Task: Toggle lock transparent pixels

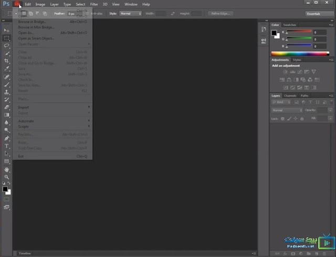Action: (x=282, y=119)
